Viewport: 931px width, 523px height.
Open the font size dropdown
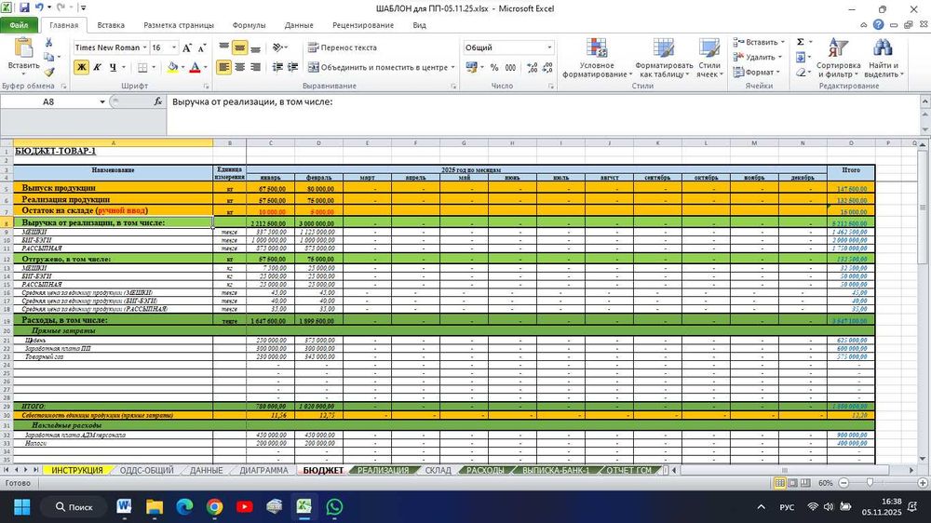pos(174,47)
